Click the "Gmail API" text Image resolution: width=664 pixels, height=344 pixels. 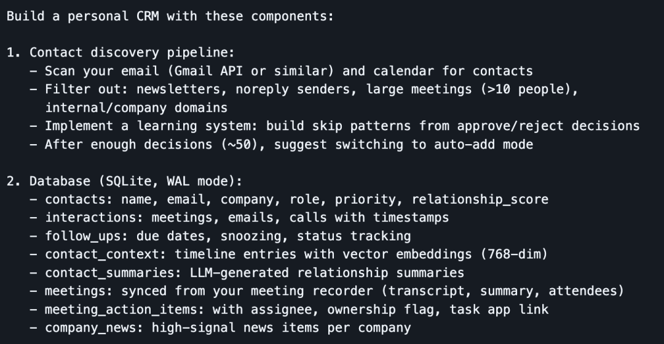point(208,71)
